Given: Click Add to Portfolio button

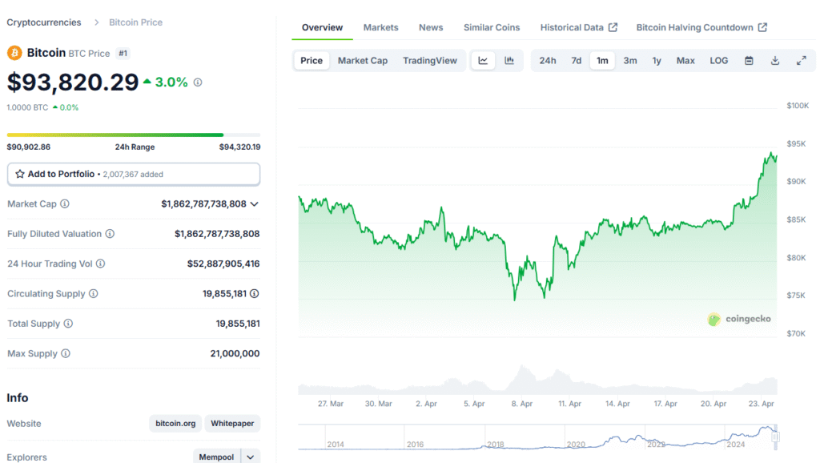Looking at the screenshot, I should coord(134,174).
